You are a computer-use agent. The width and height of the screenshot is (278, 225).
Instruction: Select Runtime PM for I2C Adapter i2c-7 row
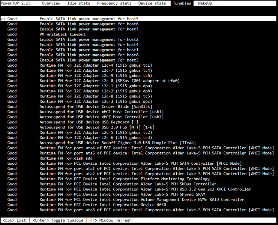138,70
